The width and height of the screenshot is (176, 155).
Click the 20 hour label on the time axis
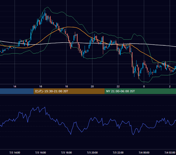pyautogui.click(x=92, y=87)
